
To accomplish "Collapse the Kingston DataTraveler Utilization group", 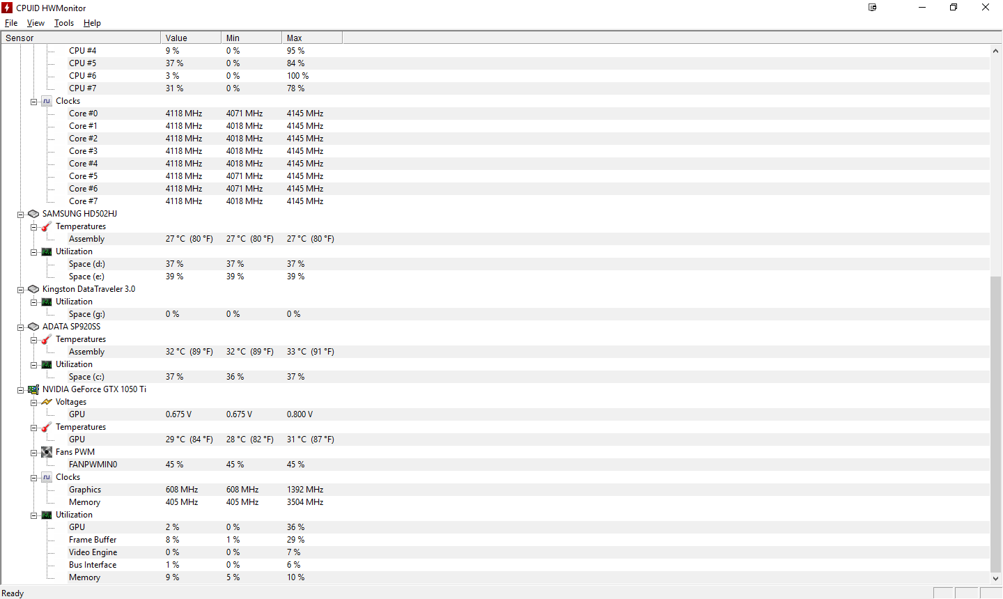I will tap(33, 302).
